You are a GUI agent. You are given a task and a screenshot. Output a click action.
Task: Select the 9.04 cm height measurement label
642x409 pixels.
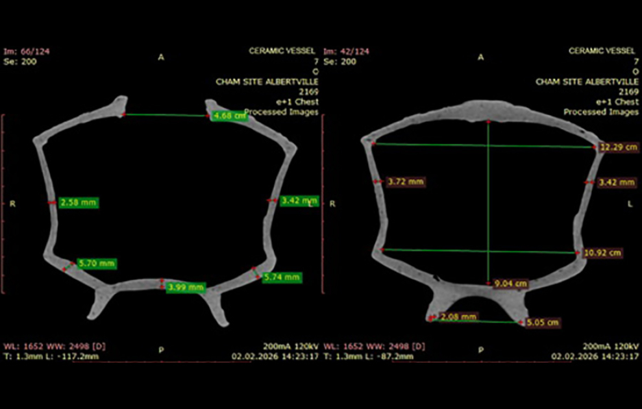point(510,284)
